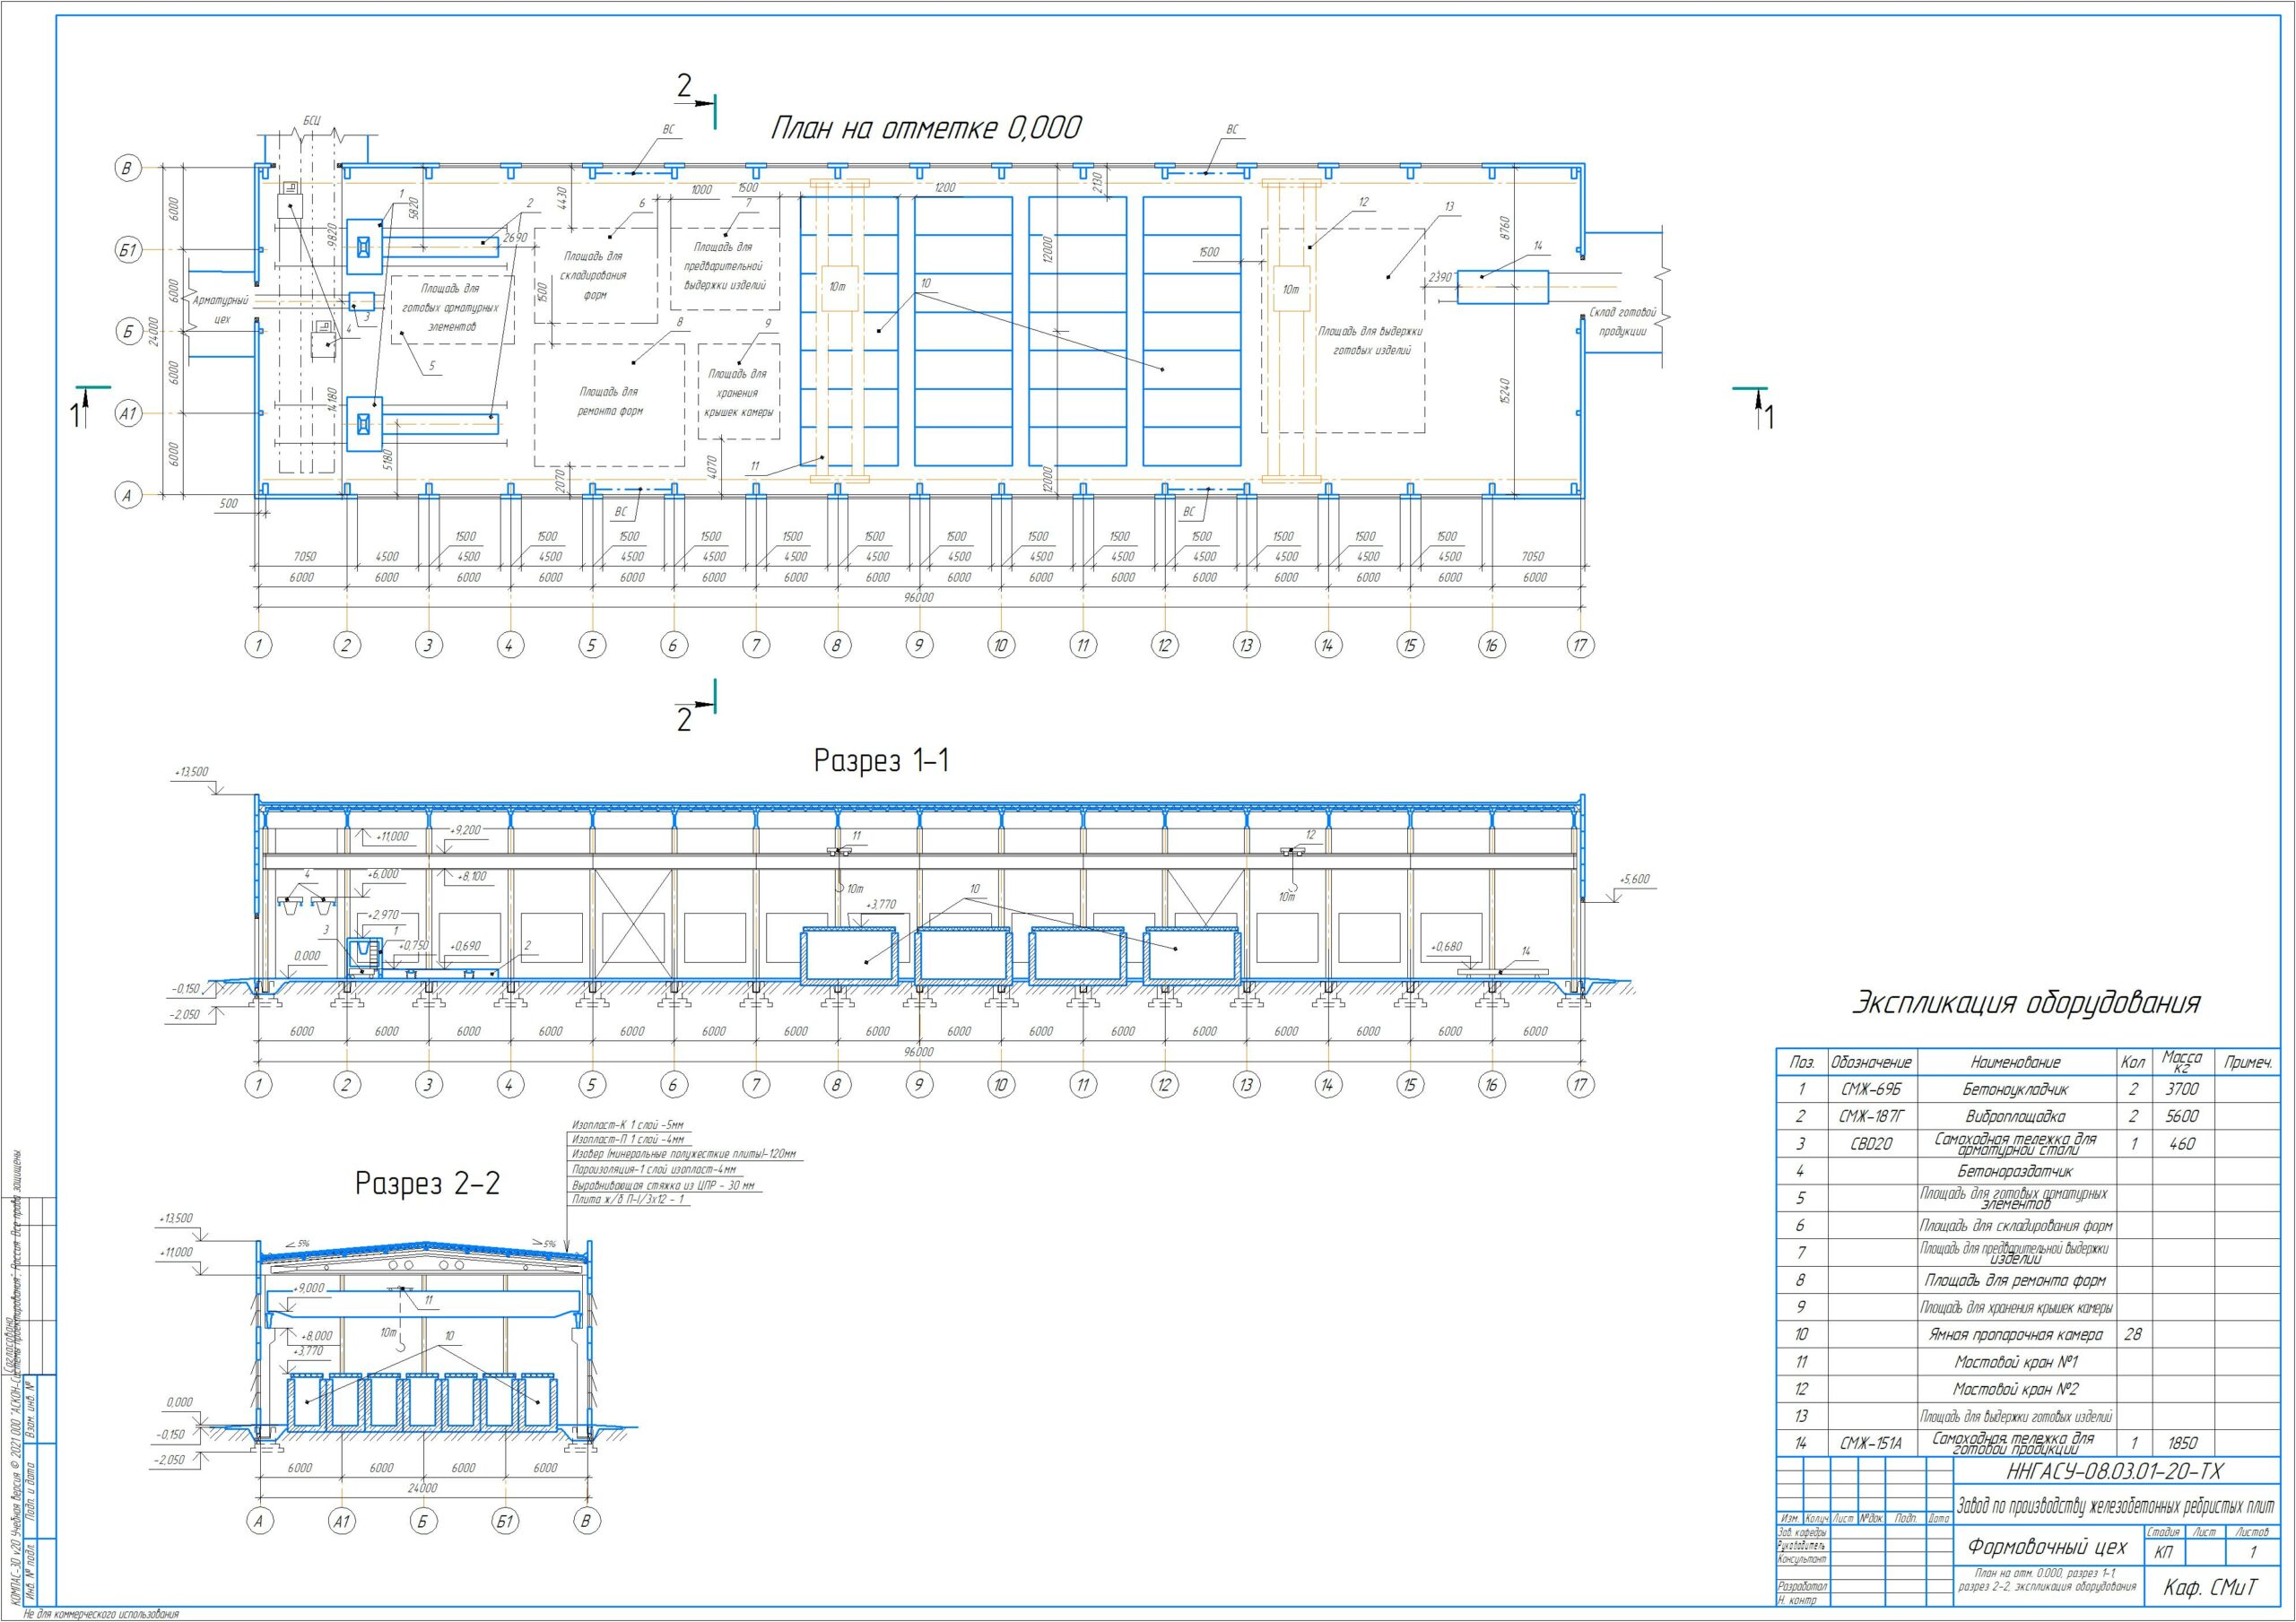Click the elevation mark '+0,680'
The width and height of the screenshot is (2296, 1622).
[x=1446, y=946]
